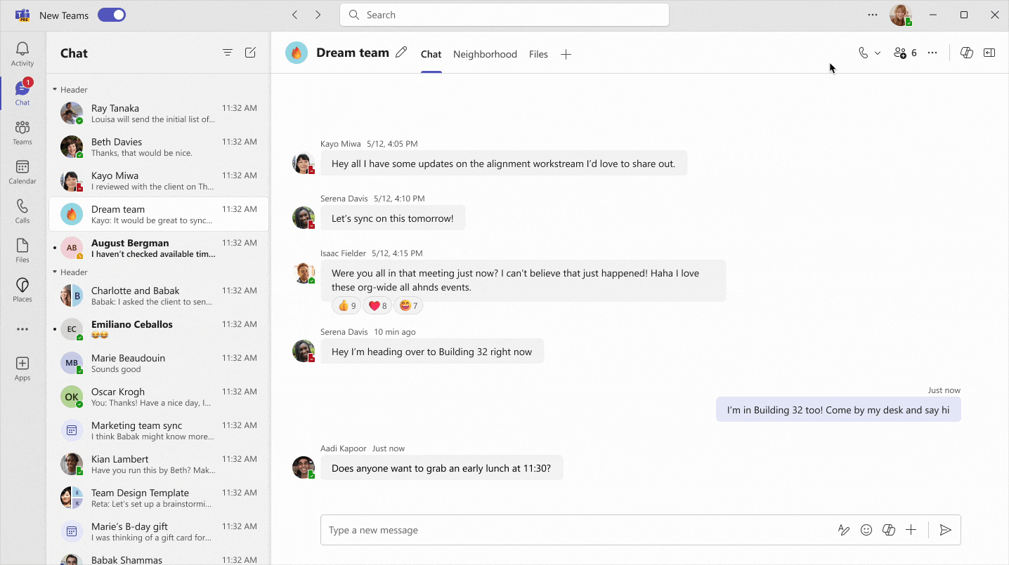Toggle the thumbs up reaction
This screenshot has width=1009, height=565.
click(346, 305)
